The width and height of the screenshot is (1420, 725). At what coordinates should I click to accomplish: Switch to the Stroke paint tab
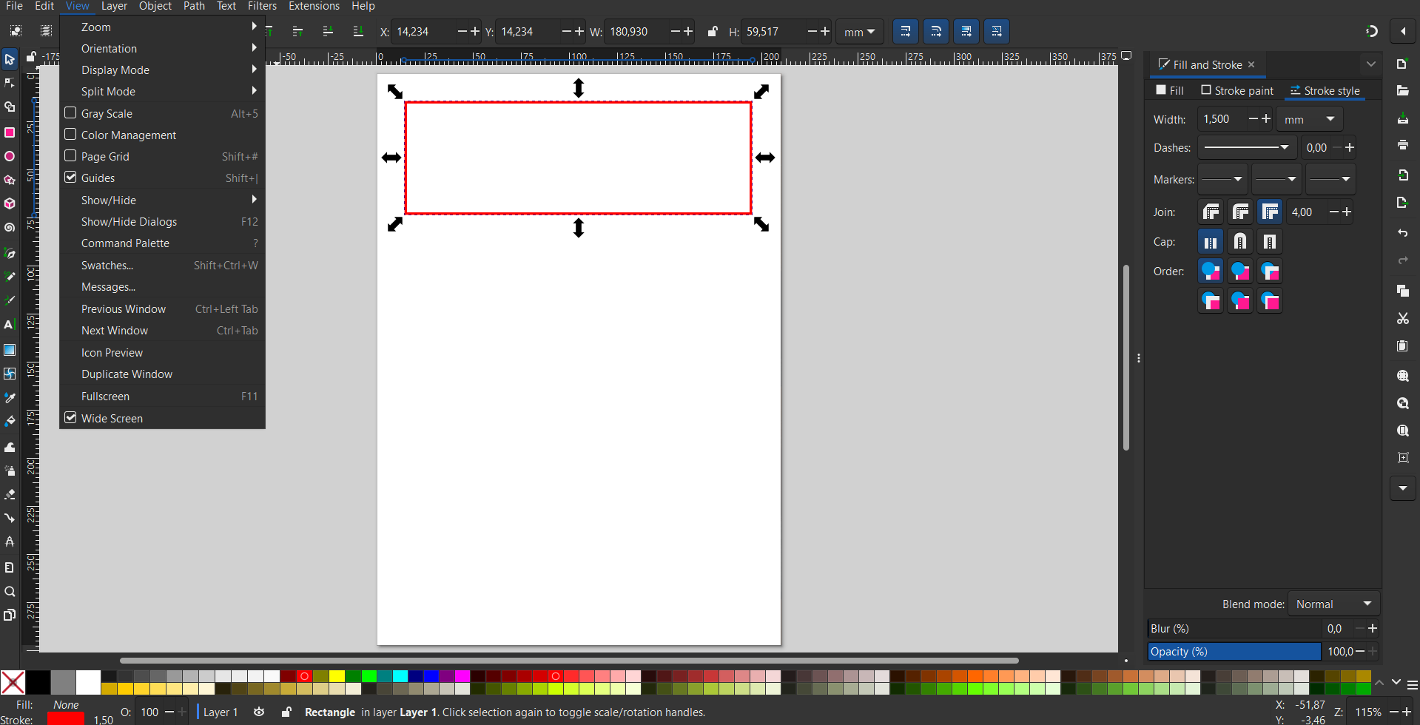coord(1237,91)
